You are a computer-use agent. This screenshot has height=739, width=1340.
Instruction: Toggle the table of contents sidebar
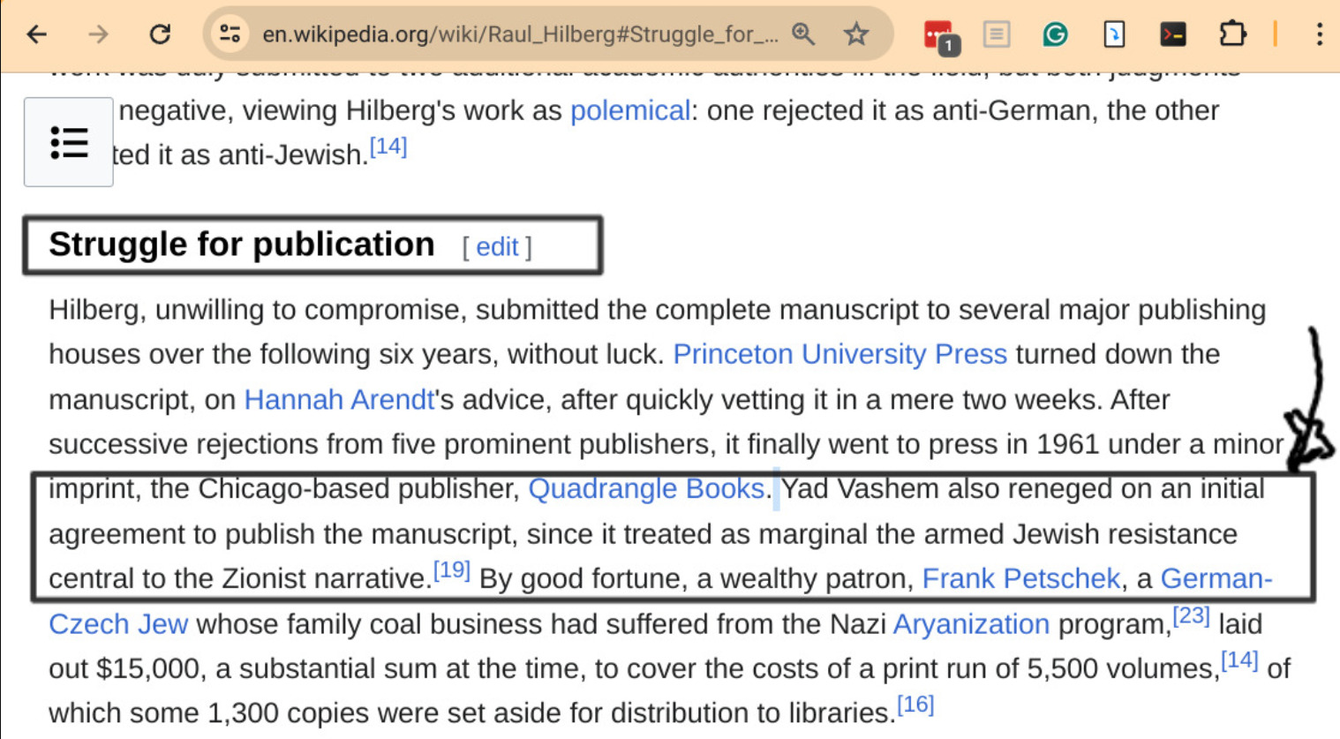[69, 142]
